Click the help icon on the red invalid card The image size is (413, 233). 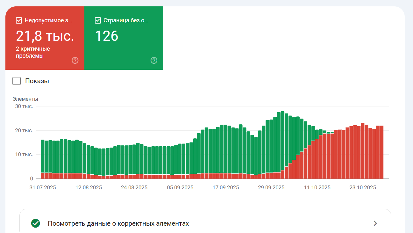click(75, 61)
